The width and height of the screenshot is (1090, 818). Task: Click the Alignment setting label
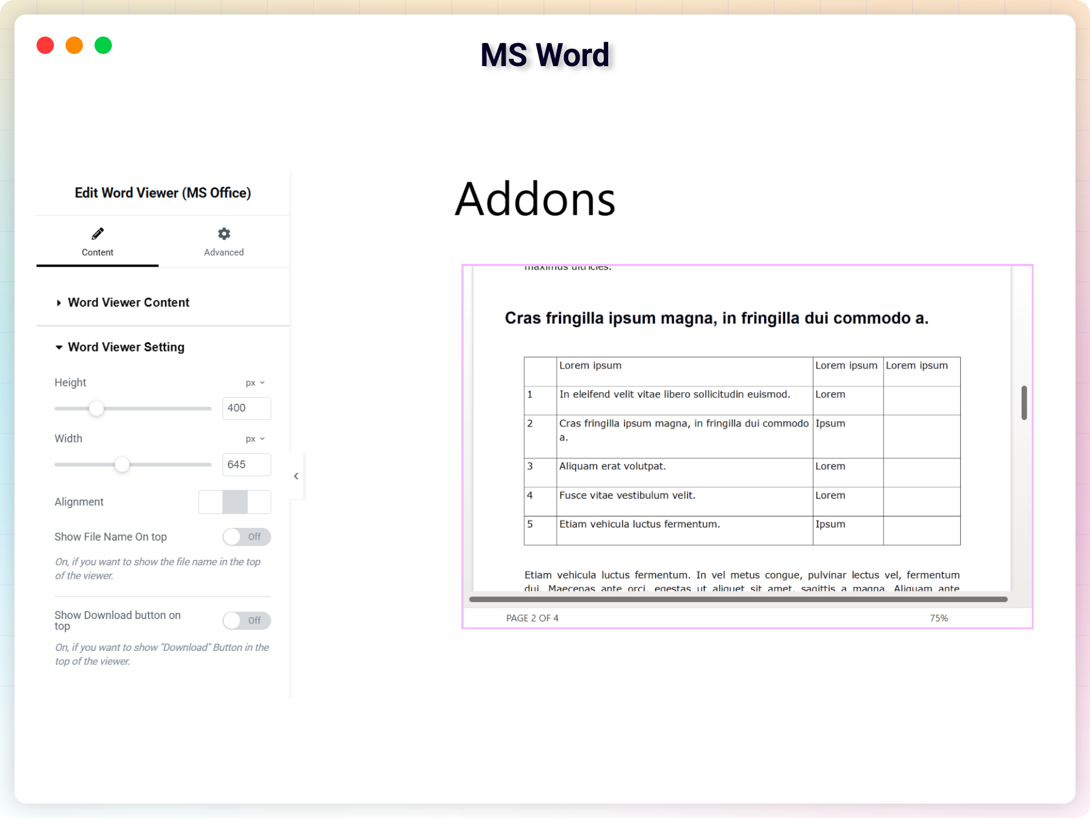tap(79, 502)
